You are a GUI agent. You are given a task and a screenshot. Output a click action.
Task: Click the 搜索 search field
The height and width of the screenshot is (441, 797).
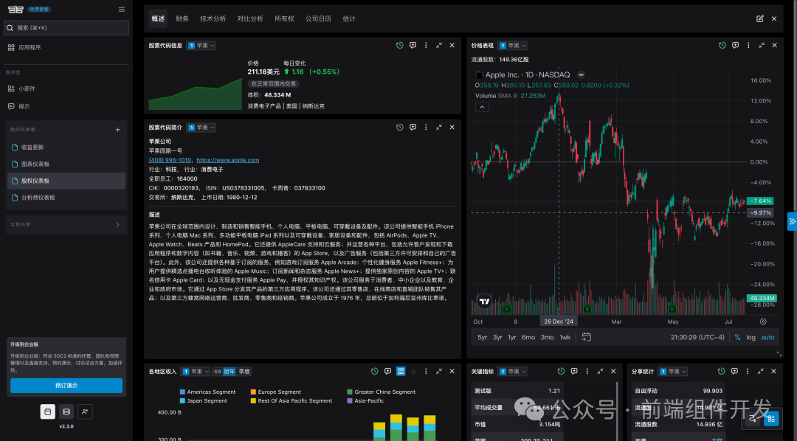[66, 28]
